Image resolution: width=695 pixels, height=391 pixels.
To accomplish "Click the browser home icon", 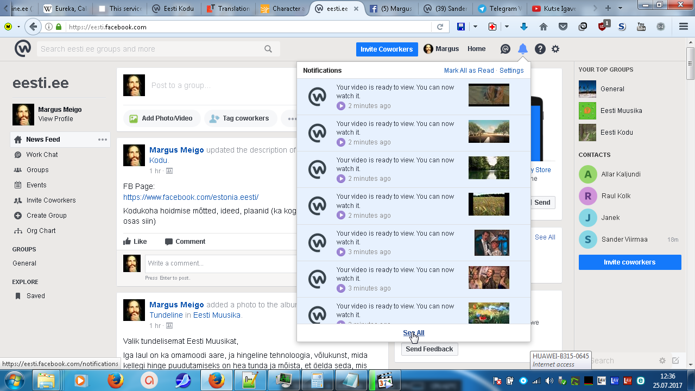I will click(x=544, y=27).
